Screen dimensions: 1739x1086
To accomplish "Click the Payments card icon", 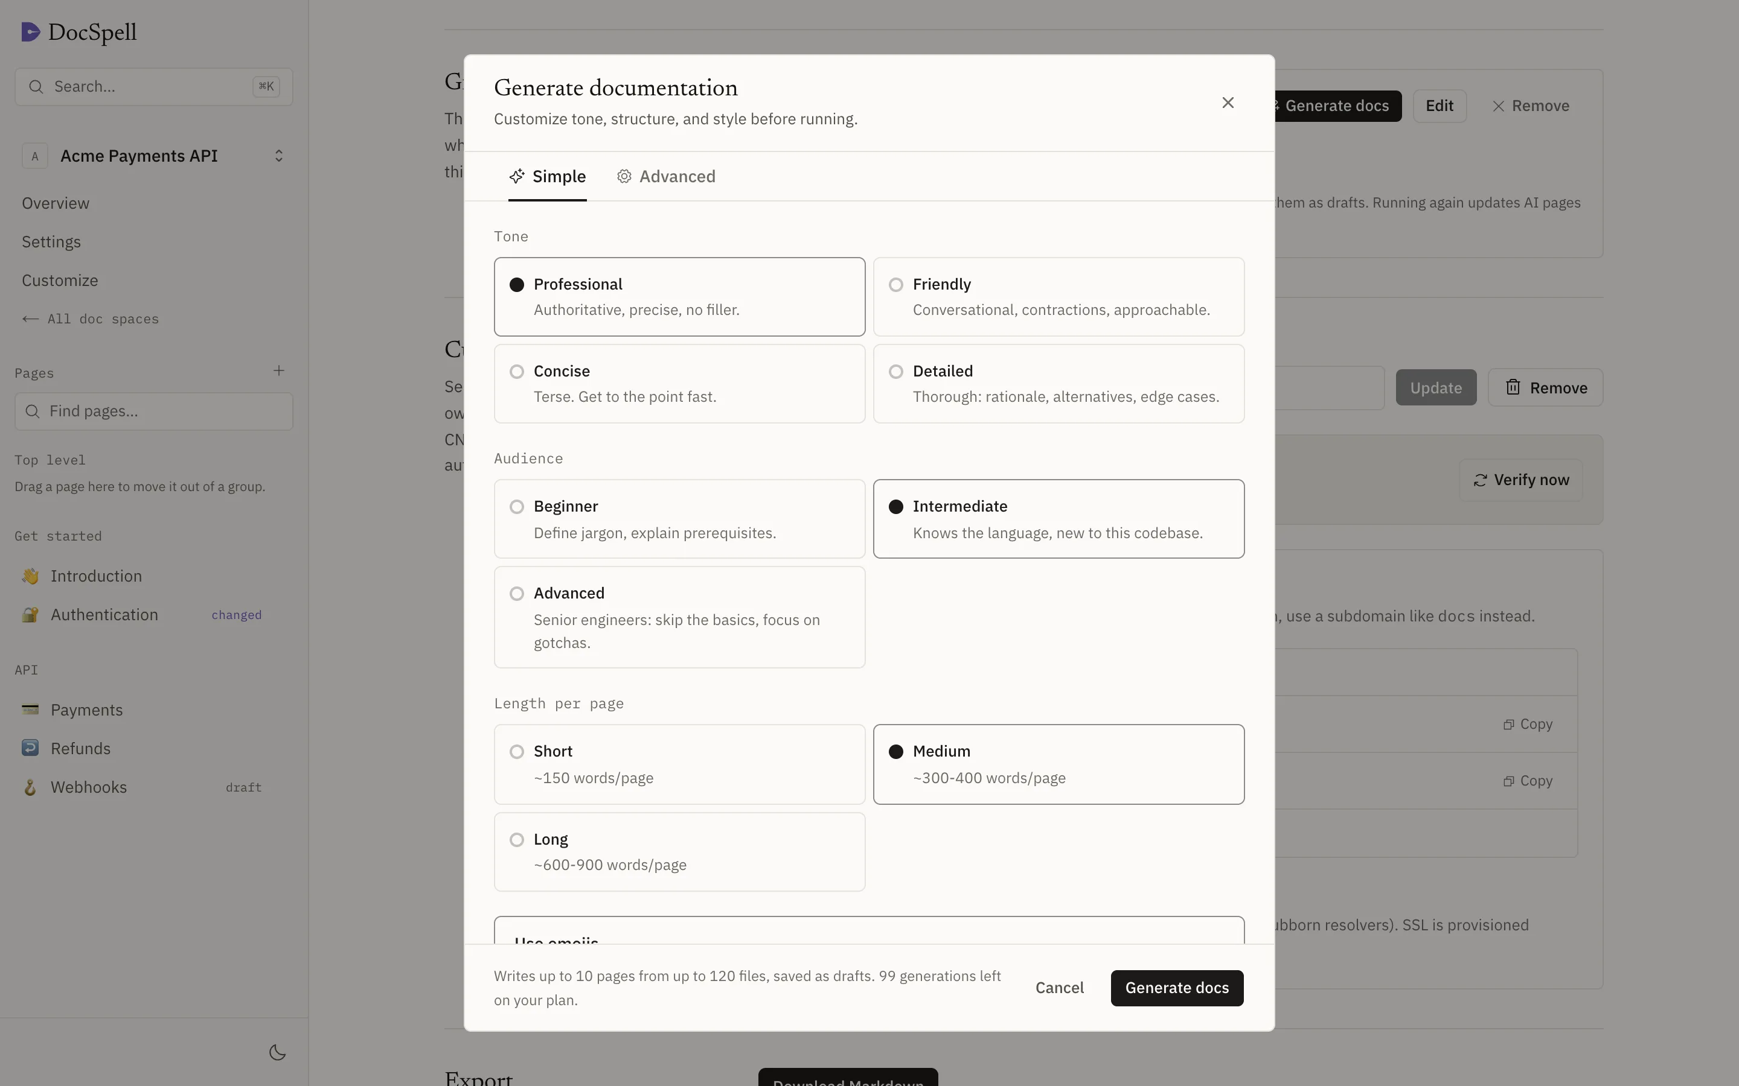I will pos(30,710).
